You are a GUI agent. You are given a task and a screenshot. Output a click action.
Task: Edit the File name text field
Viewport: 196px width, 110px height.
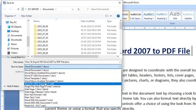click(71, 62)
